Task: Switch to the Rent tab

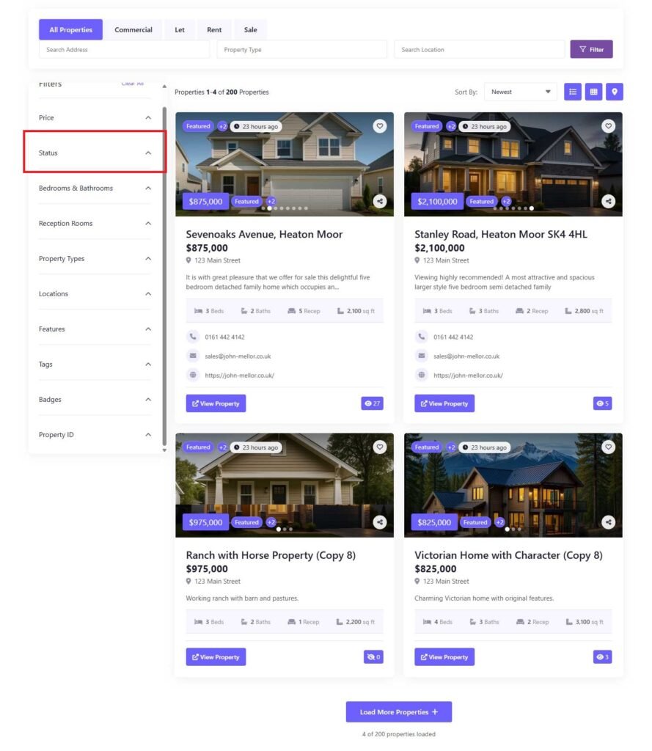Action: point(214,30)
